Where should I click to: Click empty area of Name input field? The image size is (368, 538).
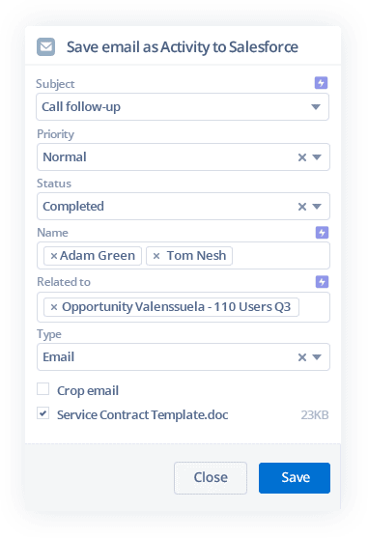point(279,256)
